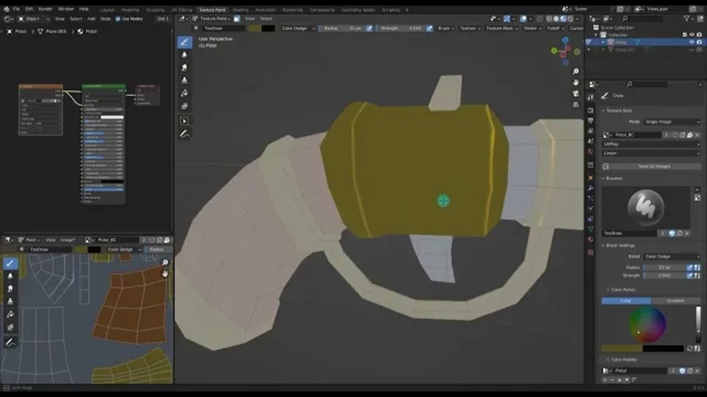Select the Annotate tool in 3D viewport toolbar
Viewport: 707px width, 397px height.
pyautogui.click(x=184, y=134)
